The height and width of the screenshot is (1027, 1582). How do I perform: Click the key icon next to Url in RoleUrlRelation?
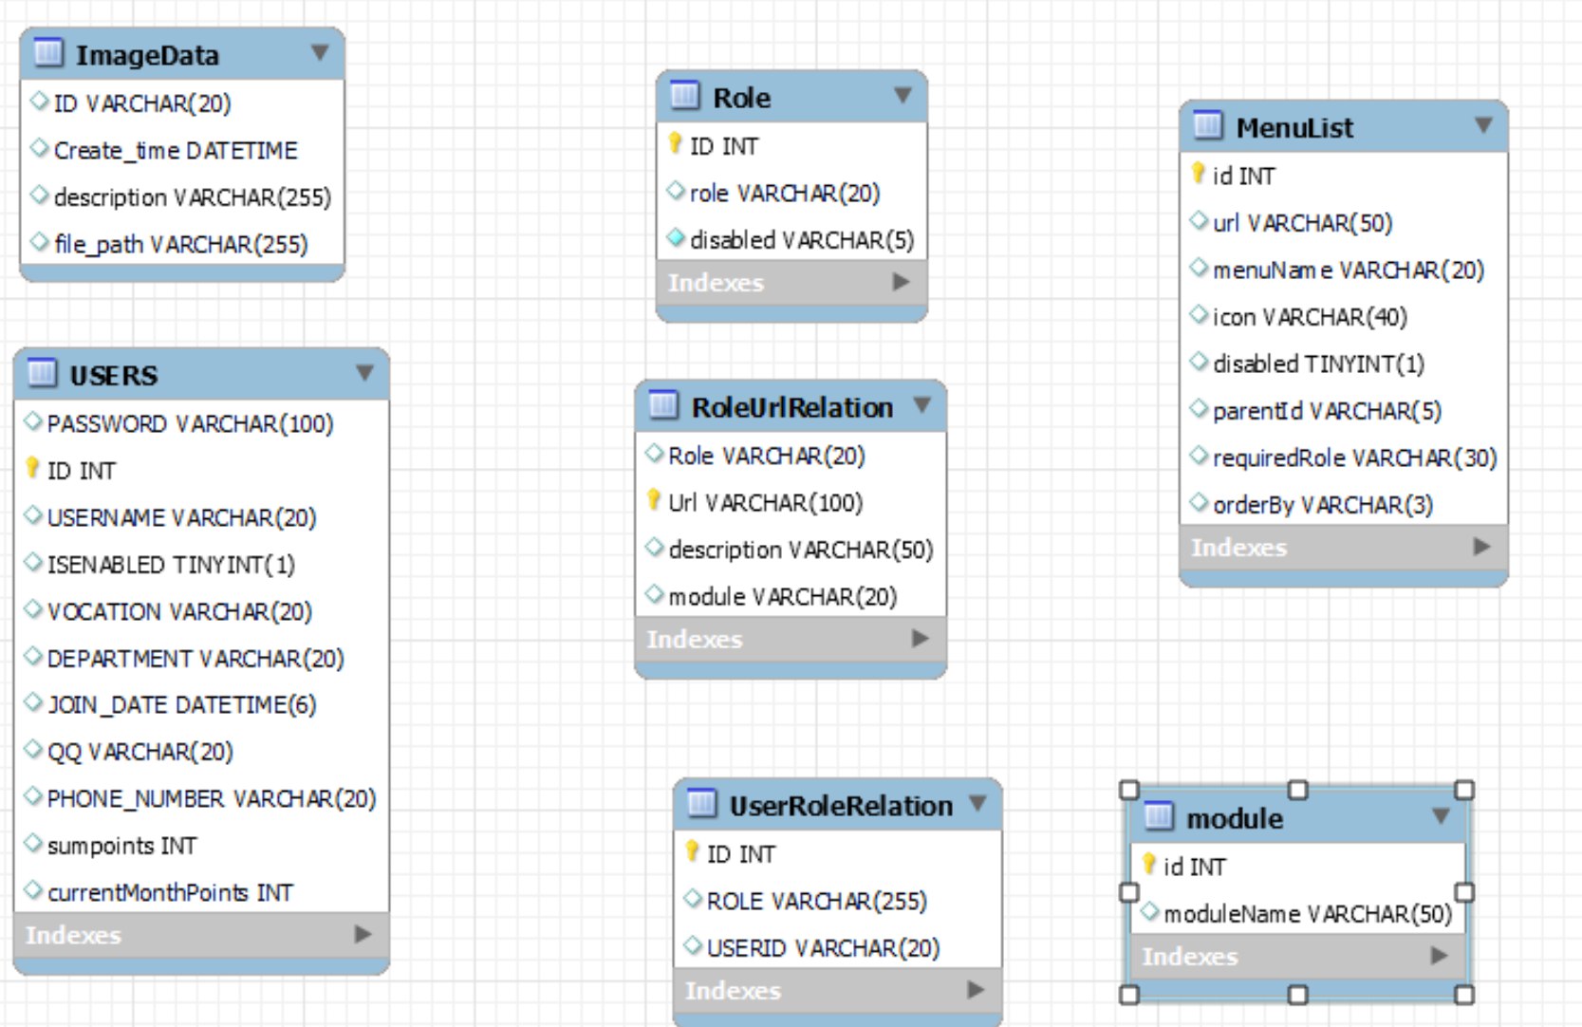click(655, 501)
